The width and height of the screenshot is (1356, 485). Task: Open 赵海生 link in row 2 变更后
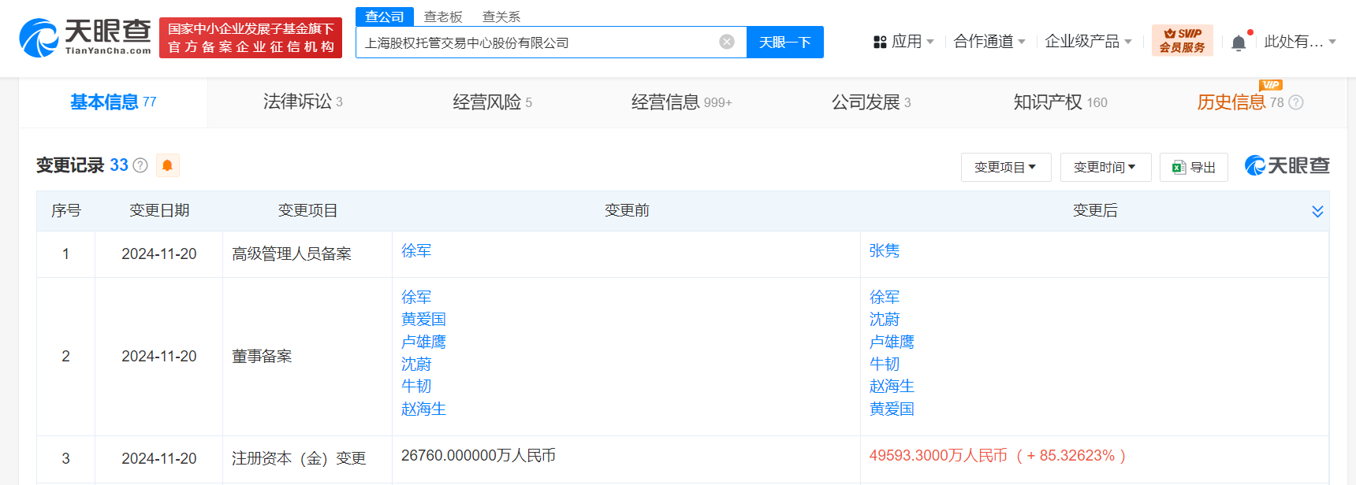pos(892,387)
